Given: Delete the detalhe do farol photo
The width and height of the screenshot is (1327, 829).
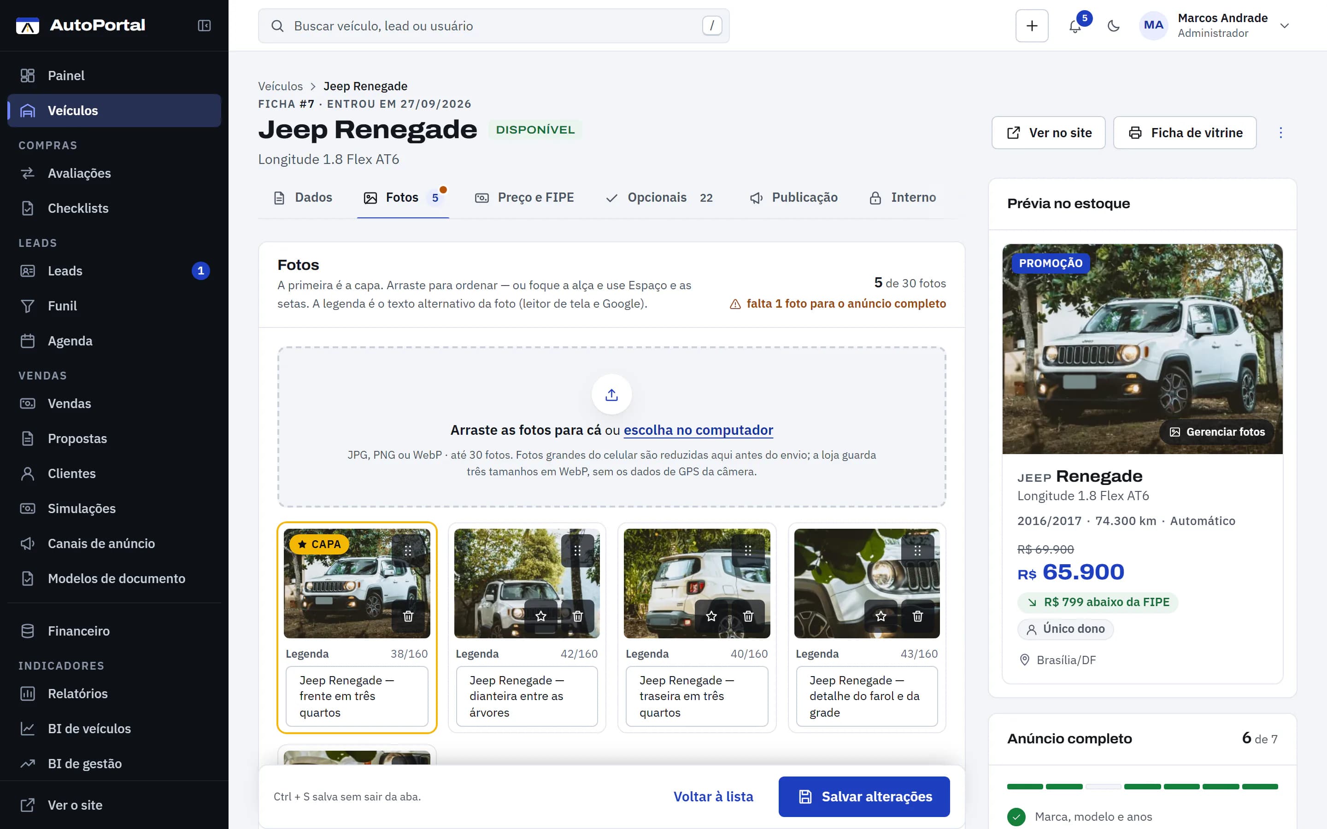Looking at the screenshot, I should 917,616.
